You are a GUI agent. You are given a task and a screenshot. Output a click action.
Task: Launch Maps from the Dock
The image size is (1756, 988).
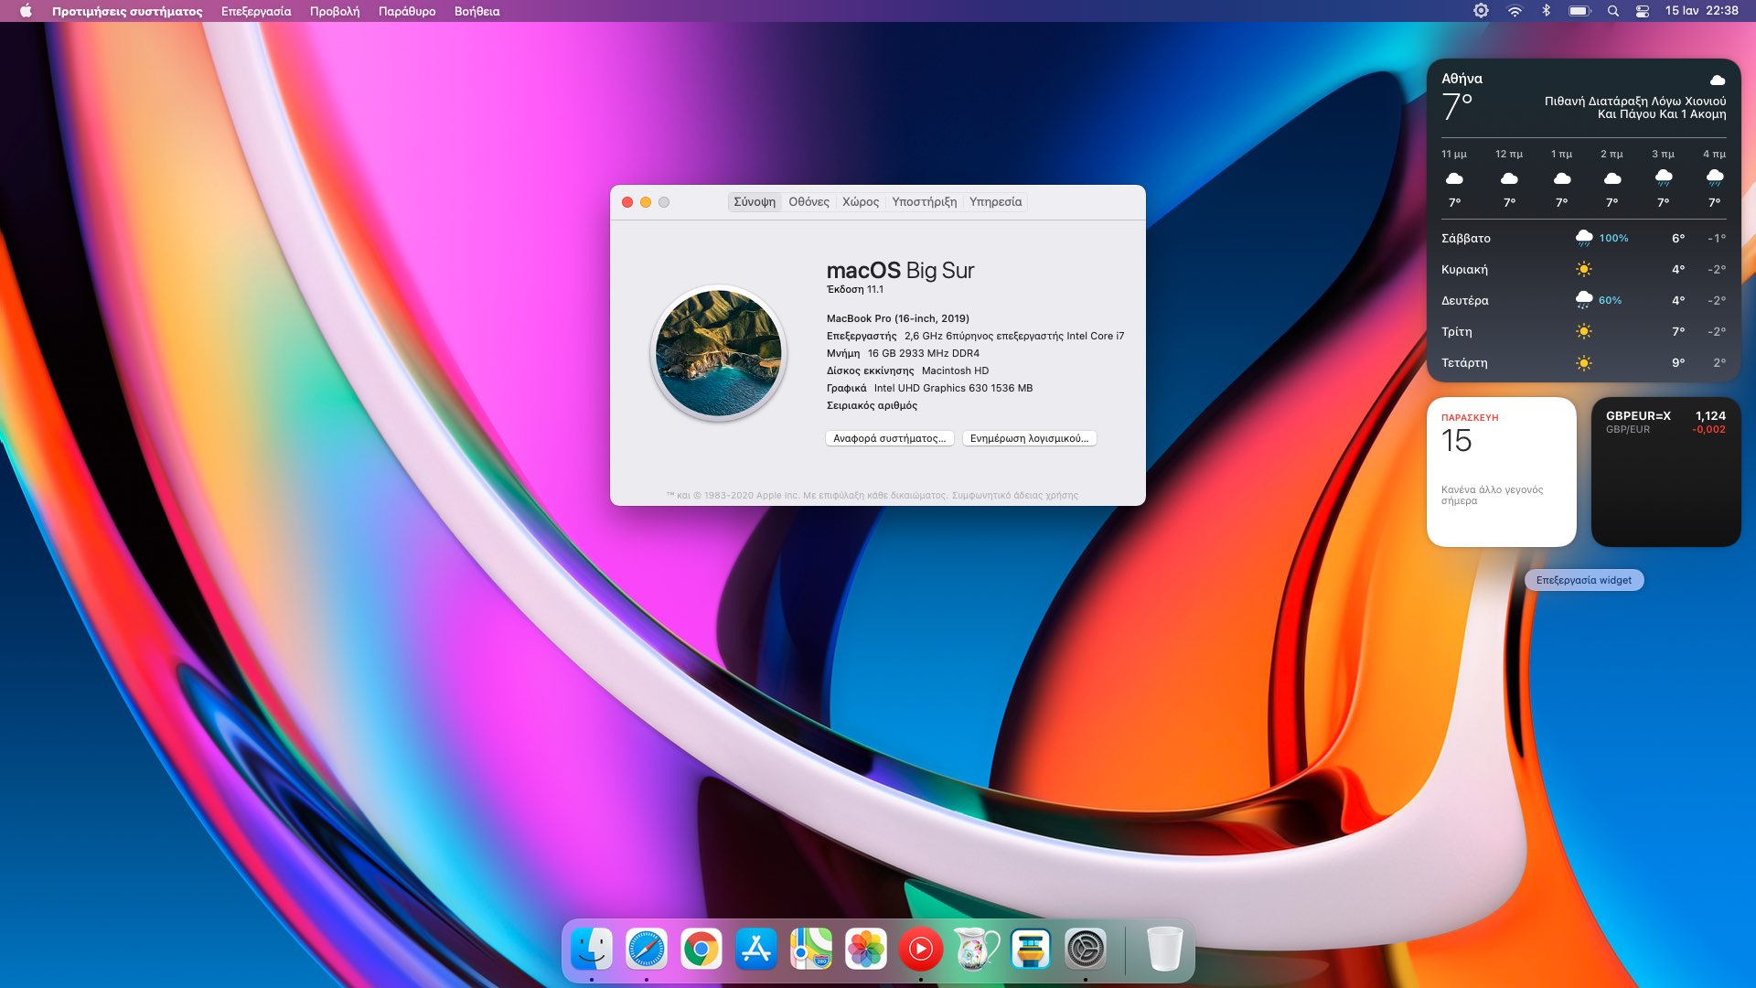click(x=811, y=950)
